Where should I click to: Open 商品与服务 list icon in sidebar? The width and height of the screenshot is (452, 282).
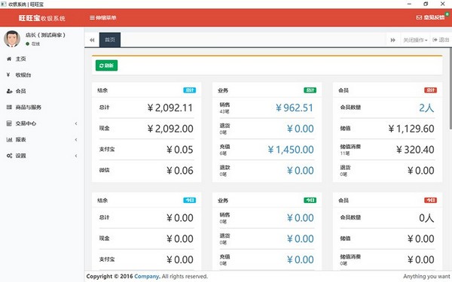pos(9,107)
